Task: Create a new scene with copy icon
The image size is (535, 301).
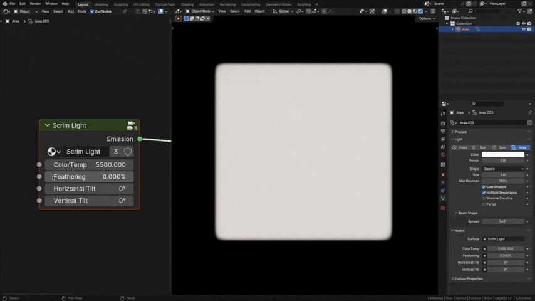Action: (469, 4)
